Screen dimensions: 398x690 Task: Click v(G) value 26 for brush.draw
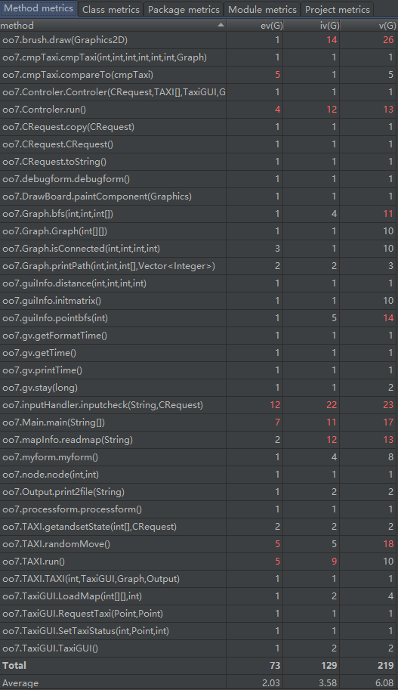click(388, 40)
